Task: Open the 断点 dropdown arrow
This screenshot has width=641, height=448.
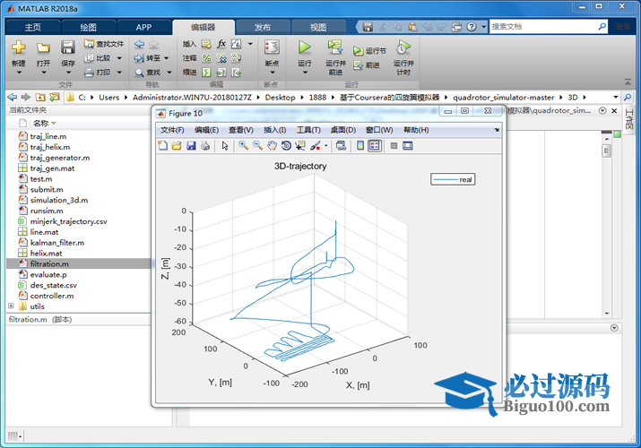Action: click(x=273, y=73)
